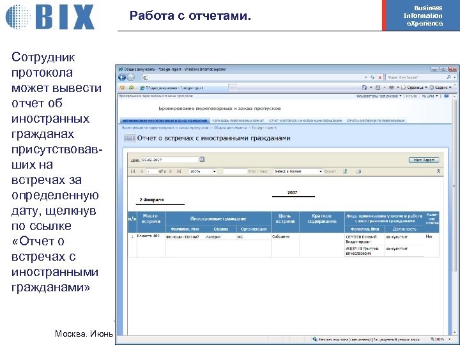
Task: Open the Select a format dropdown
Action: pyautogui.click(x=298, y=171)
